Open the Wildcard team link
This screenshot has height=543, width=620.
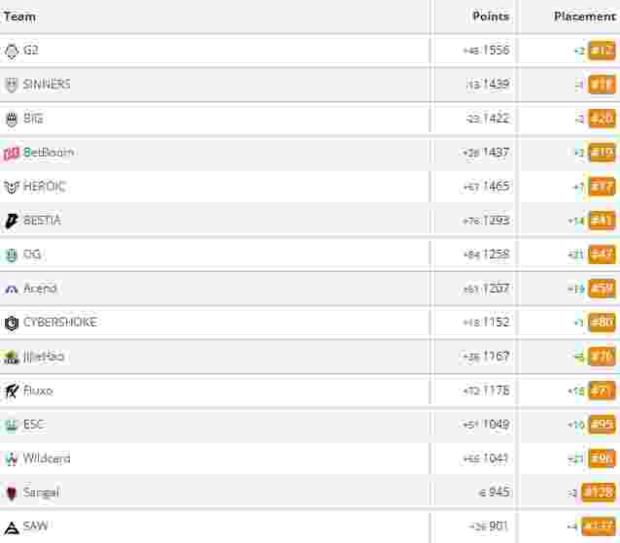(x=47, y=458)
